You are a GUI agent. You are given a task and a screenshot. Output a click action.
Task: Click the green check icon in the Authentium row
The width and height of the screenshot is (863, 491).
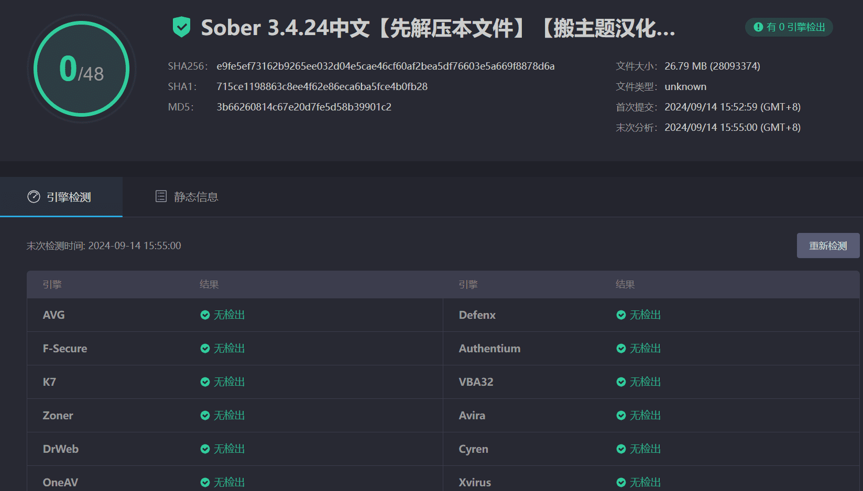tap(621, 349)
